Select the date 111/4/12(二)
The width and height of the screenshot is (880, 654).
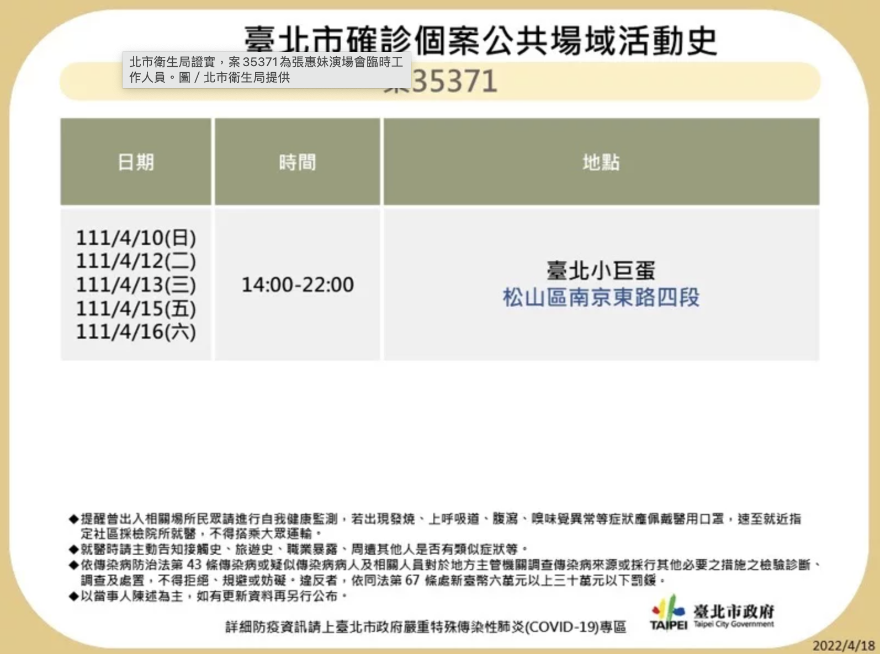pyautogui.click(x=136, y=261)
